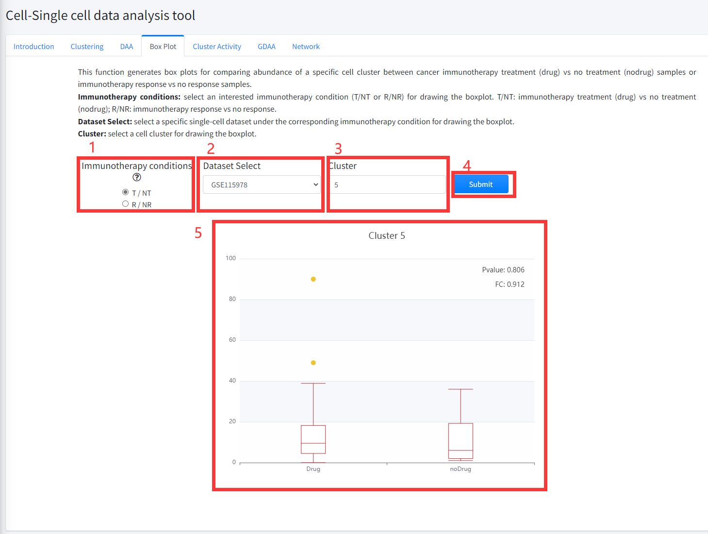Viewport: 708px width, 534px height.
Task: Click the upper yellow outlier point near 90
Action: 313,279
